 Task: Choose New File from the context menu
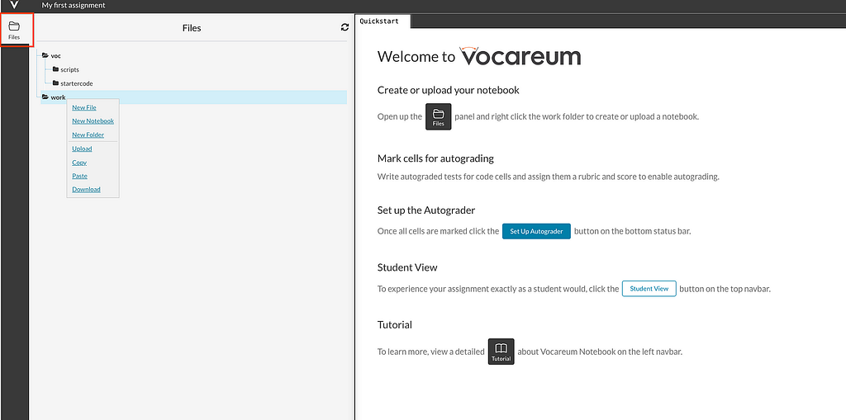click(x=84, y=108)
